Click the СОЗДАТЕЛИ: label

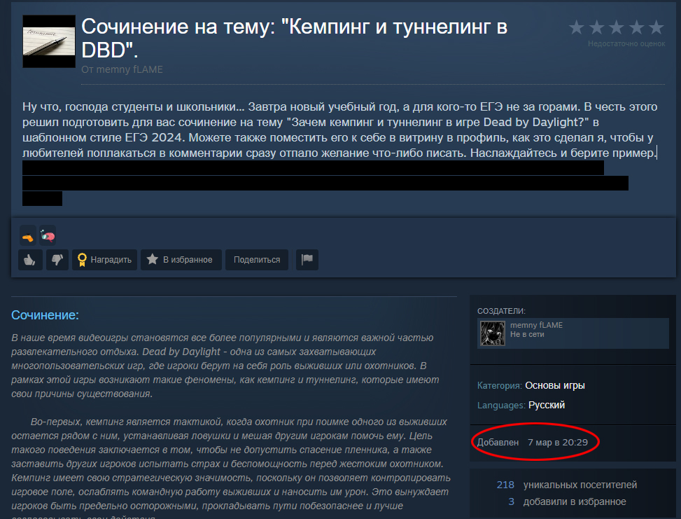[x=501, y=311]
